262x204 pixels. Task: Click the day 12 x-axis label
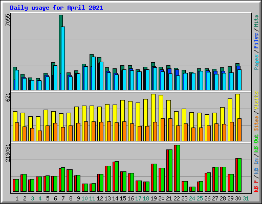pos(100,198)
